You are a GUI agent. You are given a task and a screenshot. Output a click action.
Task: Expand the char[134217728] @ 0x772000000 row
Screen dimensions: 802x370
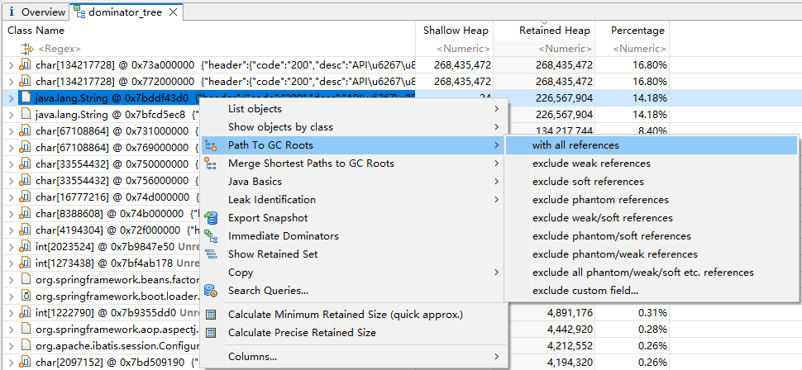pos(12,81)
